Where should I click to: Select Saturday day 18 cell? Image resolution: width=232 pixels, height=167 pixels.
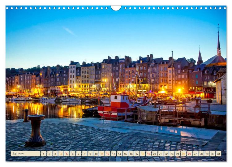[x=143, y=153]
